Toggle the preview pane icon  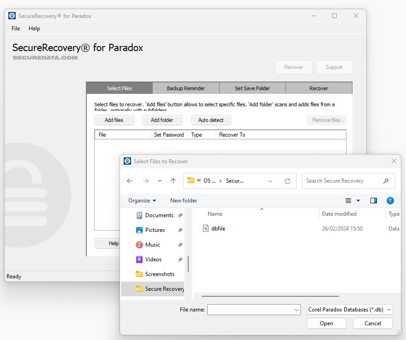pyautogui.click(x=374, y=201)
